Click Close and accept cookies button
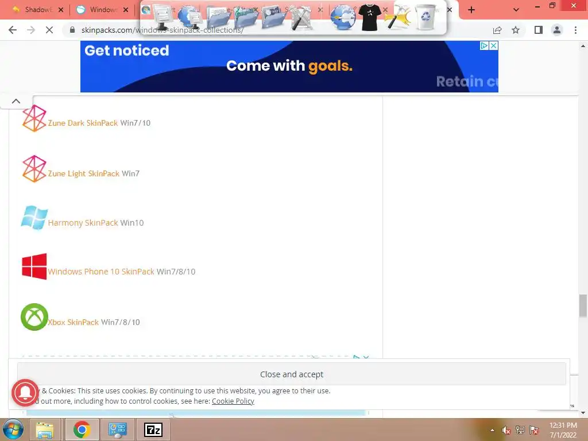This screenshot has height=441, width=588. point(291,374)
